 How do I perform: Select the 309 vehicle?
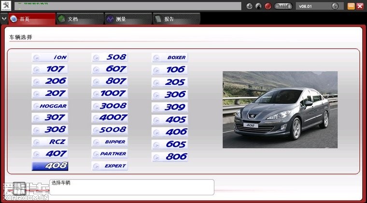click(169, 107)
